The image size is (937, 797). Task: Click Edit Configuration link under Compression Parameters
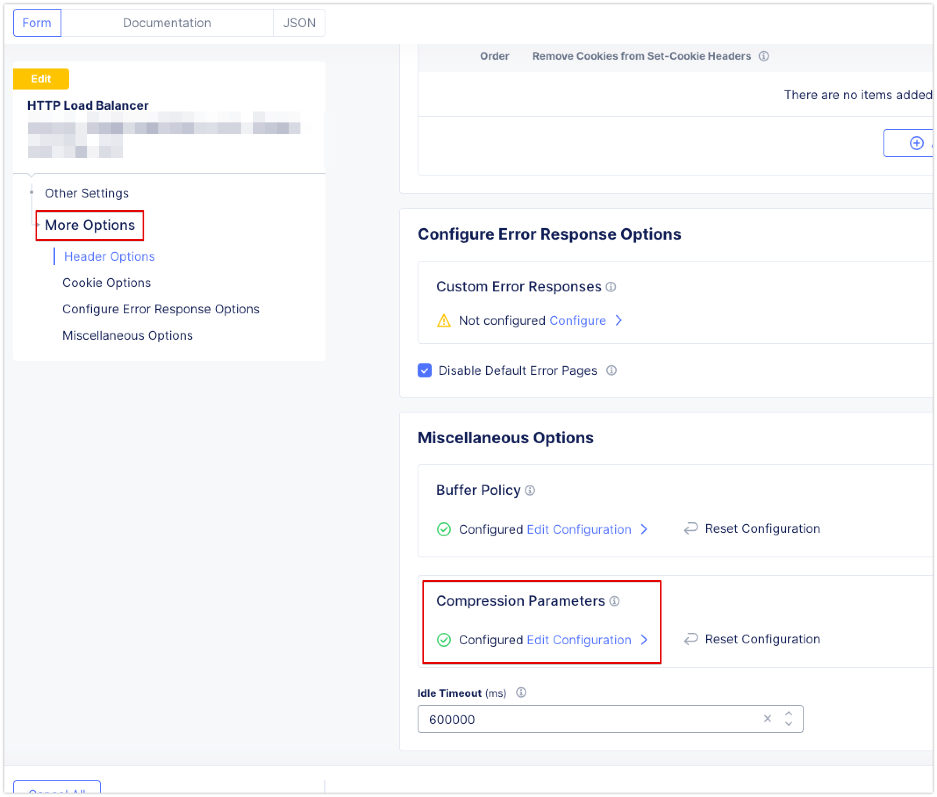579,640
